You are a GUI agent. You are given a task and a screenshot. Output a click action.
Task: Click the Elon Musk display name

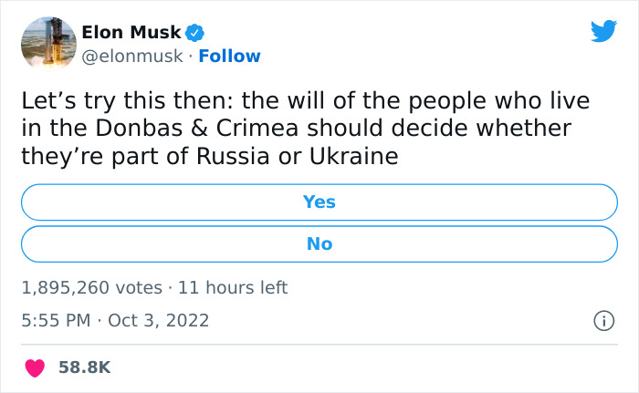(131, 33)
